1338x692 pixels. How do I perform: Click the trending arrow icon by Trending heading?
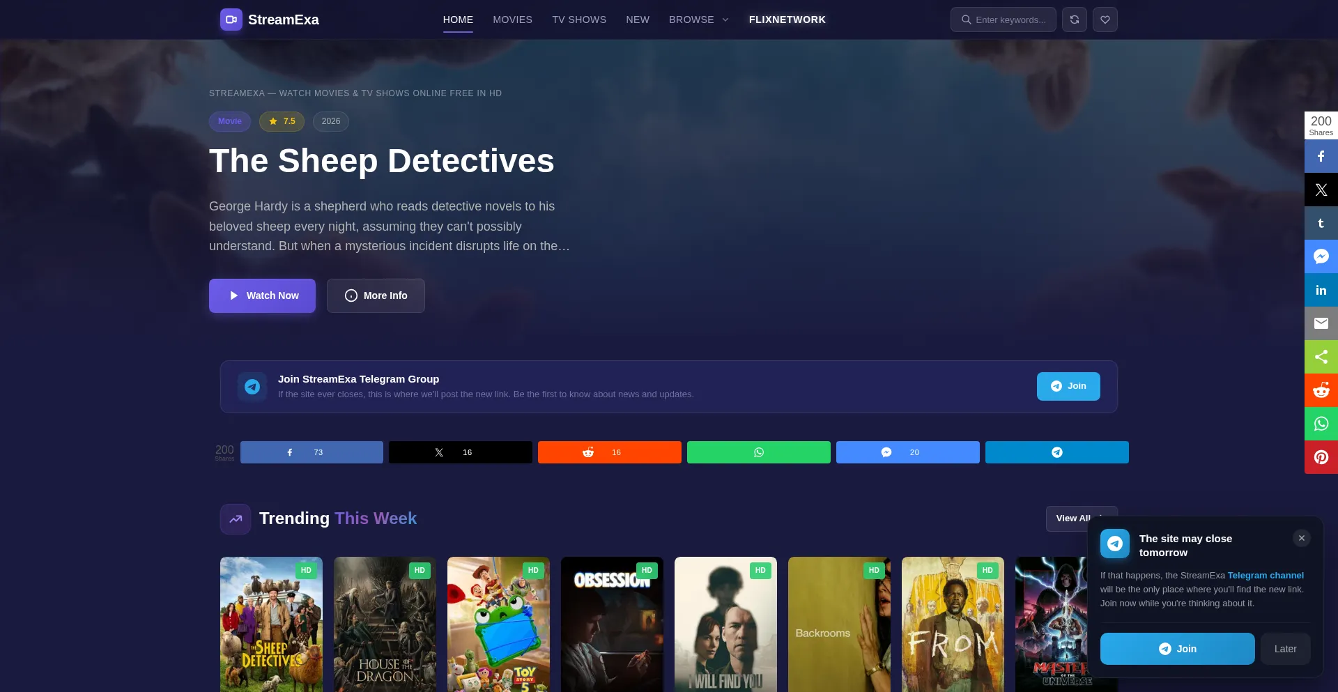[x=236, y=518]
